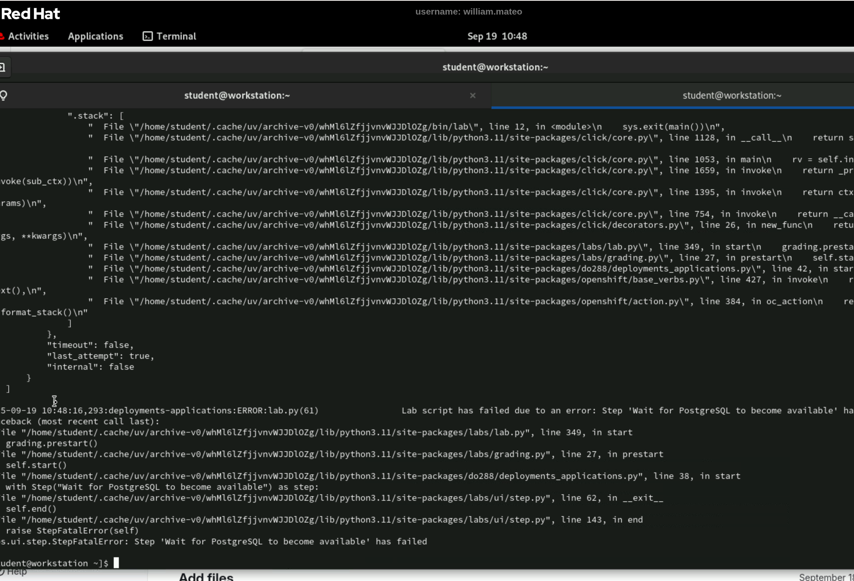Screen dimensions: 854x581
Task: Click the new tab icon in terminal header
Action: [x=3, y=67]
